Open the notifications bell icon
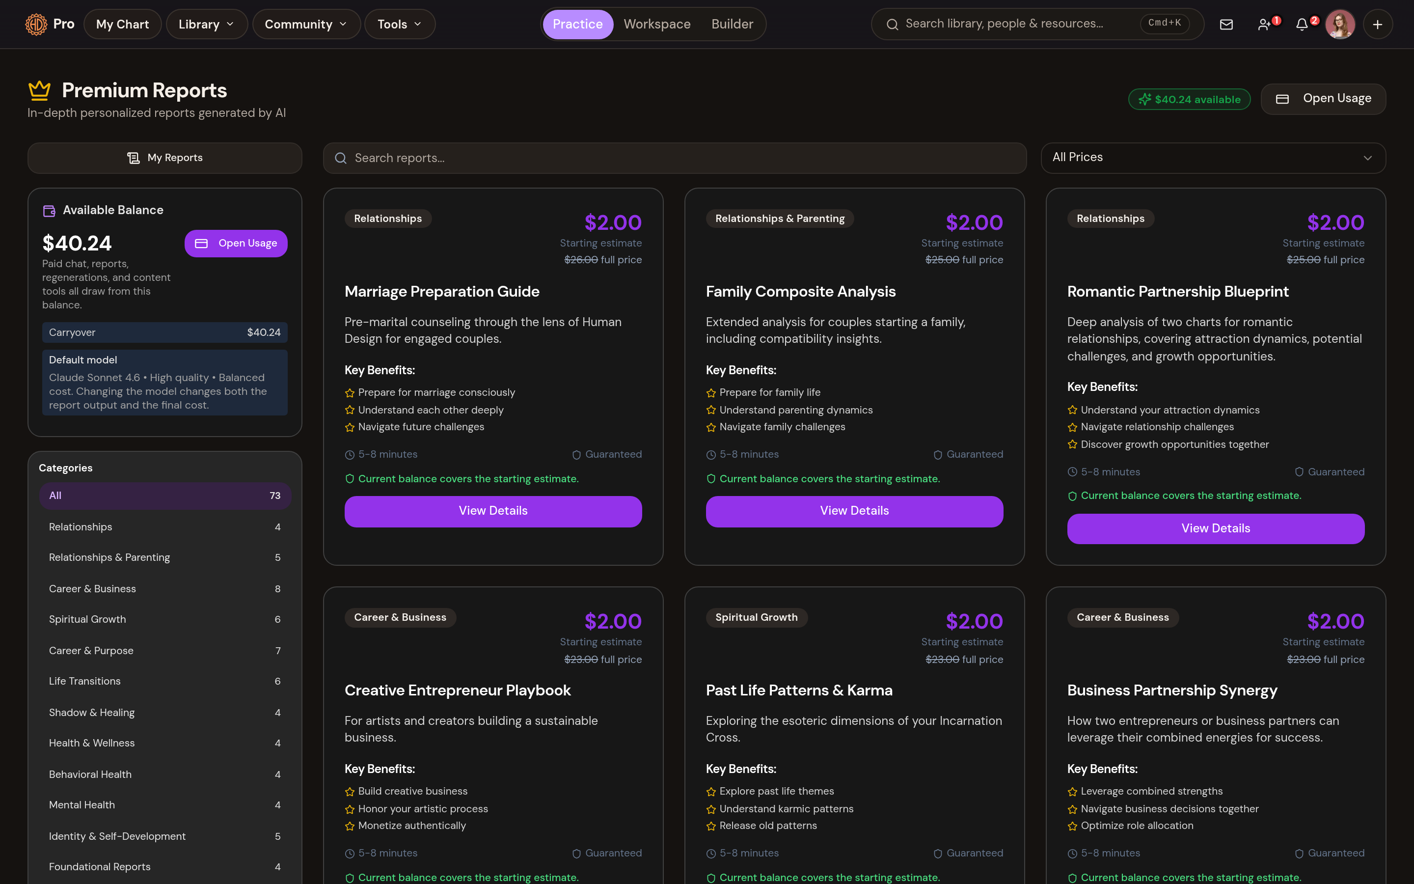 1302,24
